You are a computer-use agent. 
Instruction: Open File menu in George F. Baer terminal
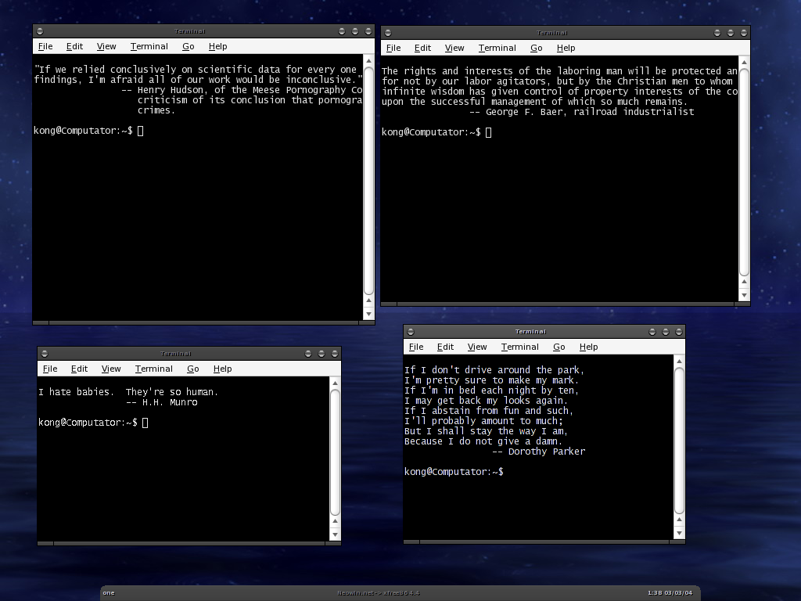[393, 48]
